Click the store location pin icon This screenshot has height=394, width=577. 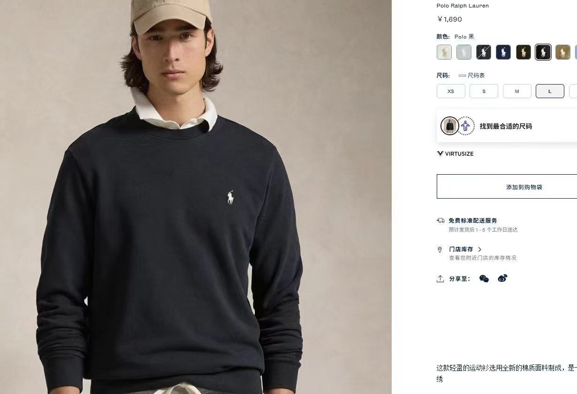(440, 250)
